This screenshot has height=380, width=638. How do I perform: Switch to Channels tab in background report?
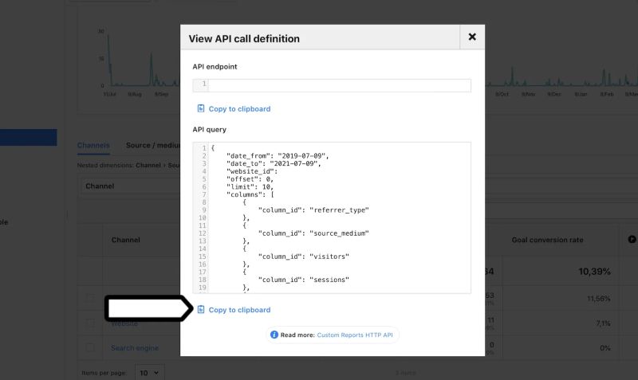[x=93, y=146]
